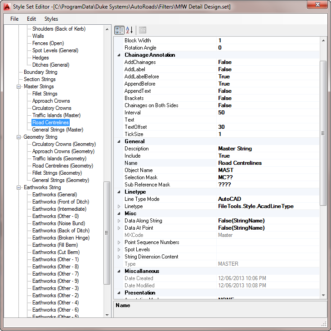
Task: Select Fillet Strings in the tree
Action: (45, 94)
